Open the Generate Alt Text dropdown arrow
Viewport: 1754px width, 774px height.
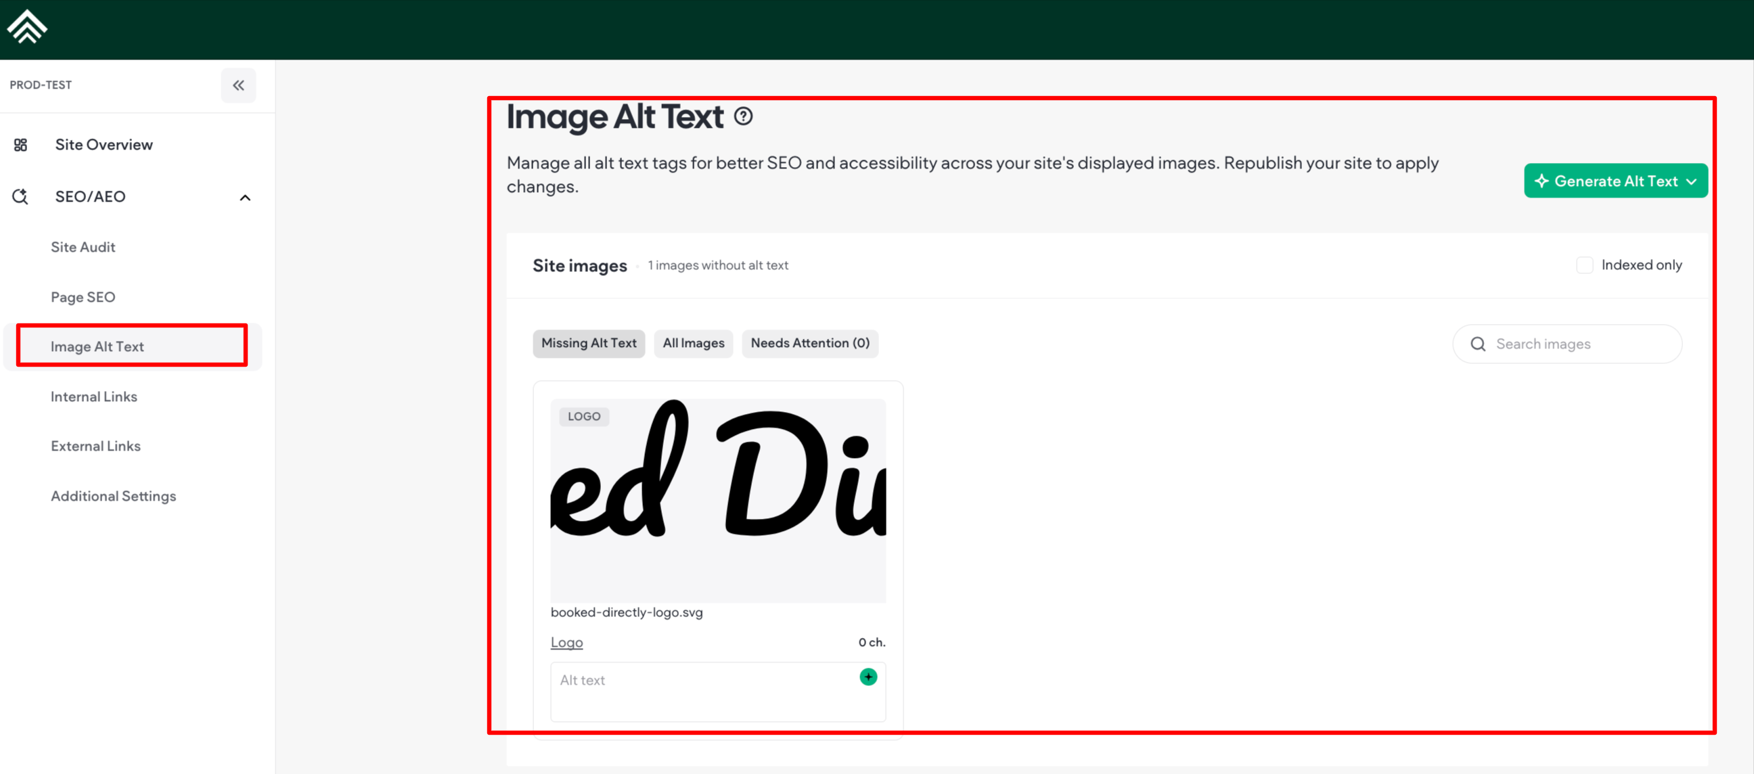click(x=1691, y=182)
